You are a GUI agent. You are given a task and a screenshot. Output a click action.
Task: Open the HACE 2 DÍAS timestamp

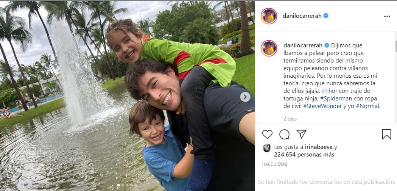coord(274,164)
